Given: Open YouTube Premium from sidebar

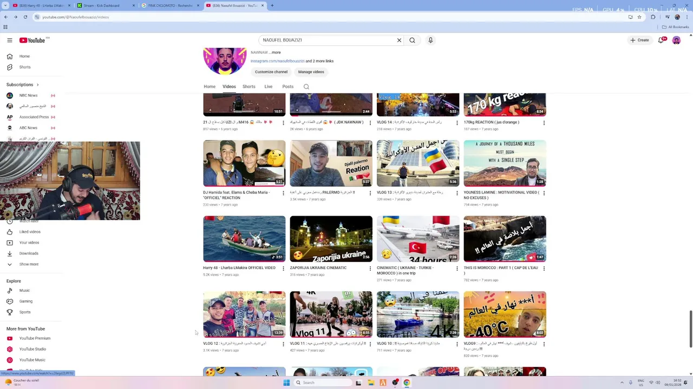Looking at the screenshot, I should click(x=35, y=338).
